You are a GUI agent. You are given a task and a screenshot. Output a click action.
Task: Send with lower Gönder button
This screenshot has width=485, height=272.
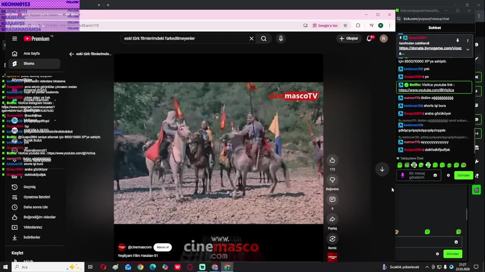pos(453,254)
